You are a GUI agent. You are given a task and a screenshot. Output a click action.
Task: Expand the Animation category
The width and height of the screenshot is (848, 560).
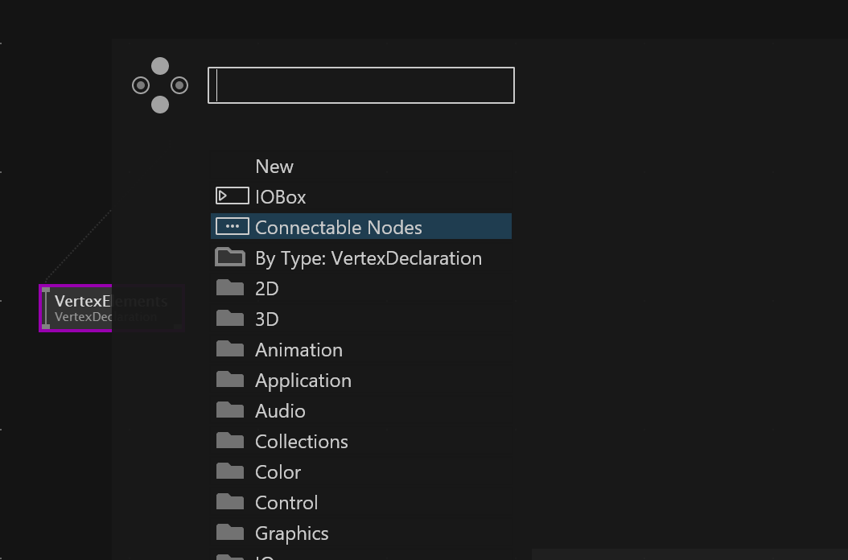coord(298,350)
